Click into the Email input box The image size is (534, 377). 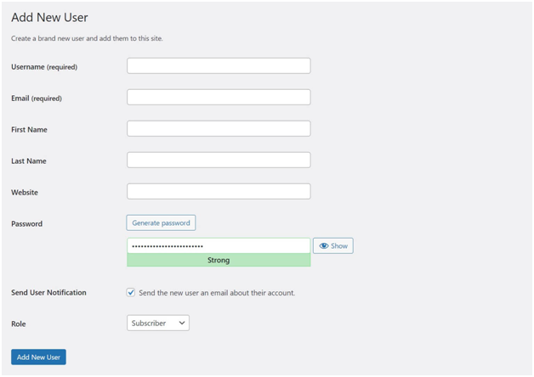coord(219,98)
